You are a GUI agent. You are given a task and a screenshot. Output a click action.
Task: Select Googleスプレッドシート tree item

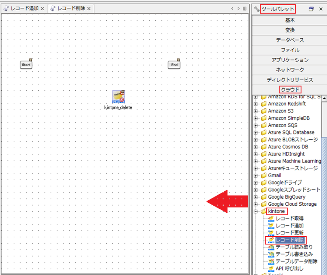pyautogui.click(x=294, y=190)
